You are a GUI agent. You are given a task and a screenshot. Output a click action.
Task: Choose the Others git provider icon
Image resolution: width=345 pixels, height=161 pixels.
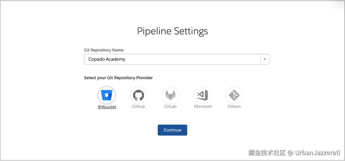point(234,95)
